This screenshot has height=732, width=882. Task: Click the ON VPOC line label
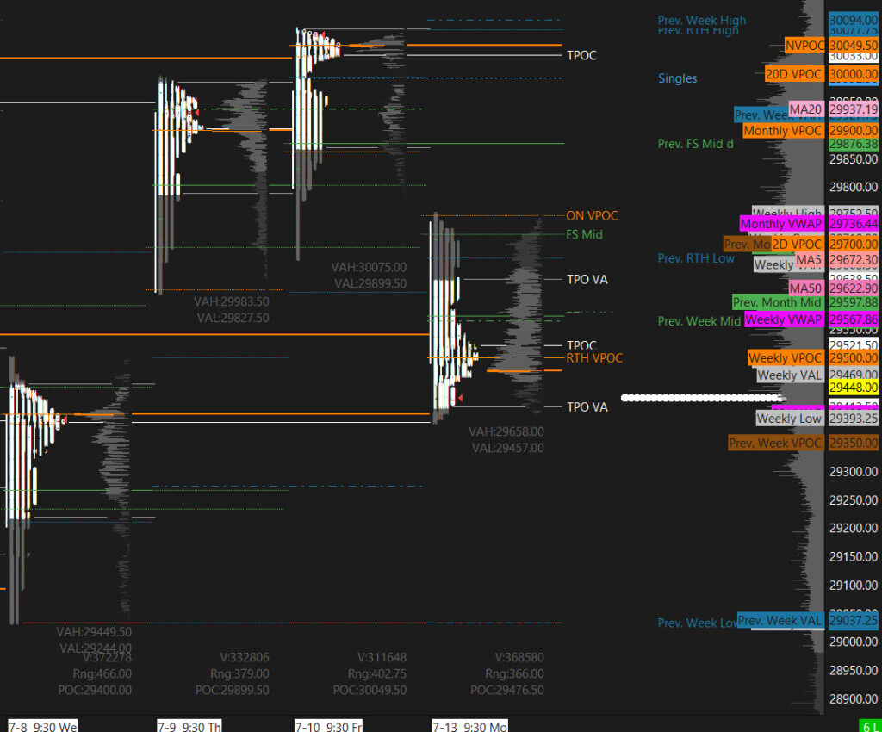click(x=592, y=216)
